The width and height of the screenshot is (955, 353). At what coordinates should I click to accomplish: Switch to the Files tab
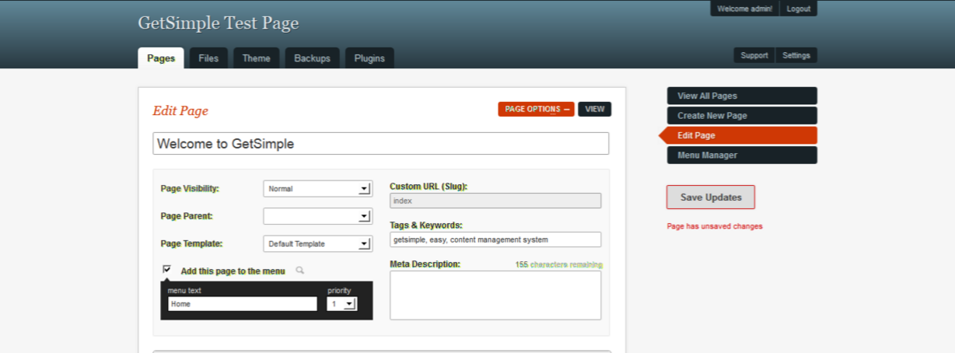pos(208,58)
